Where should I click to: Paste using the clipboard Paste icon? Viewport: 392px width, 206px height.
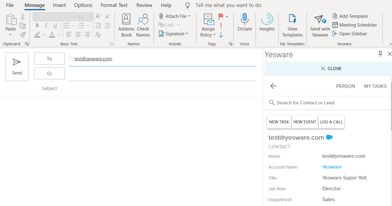click(x=11, y=20)
